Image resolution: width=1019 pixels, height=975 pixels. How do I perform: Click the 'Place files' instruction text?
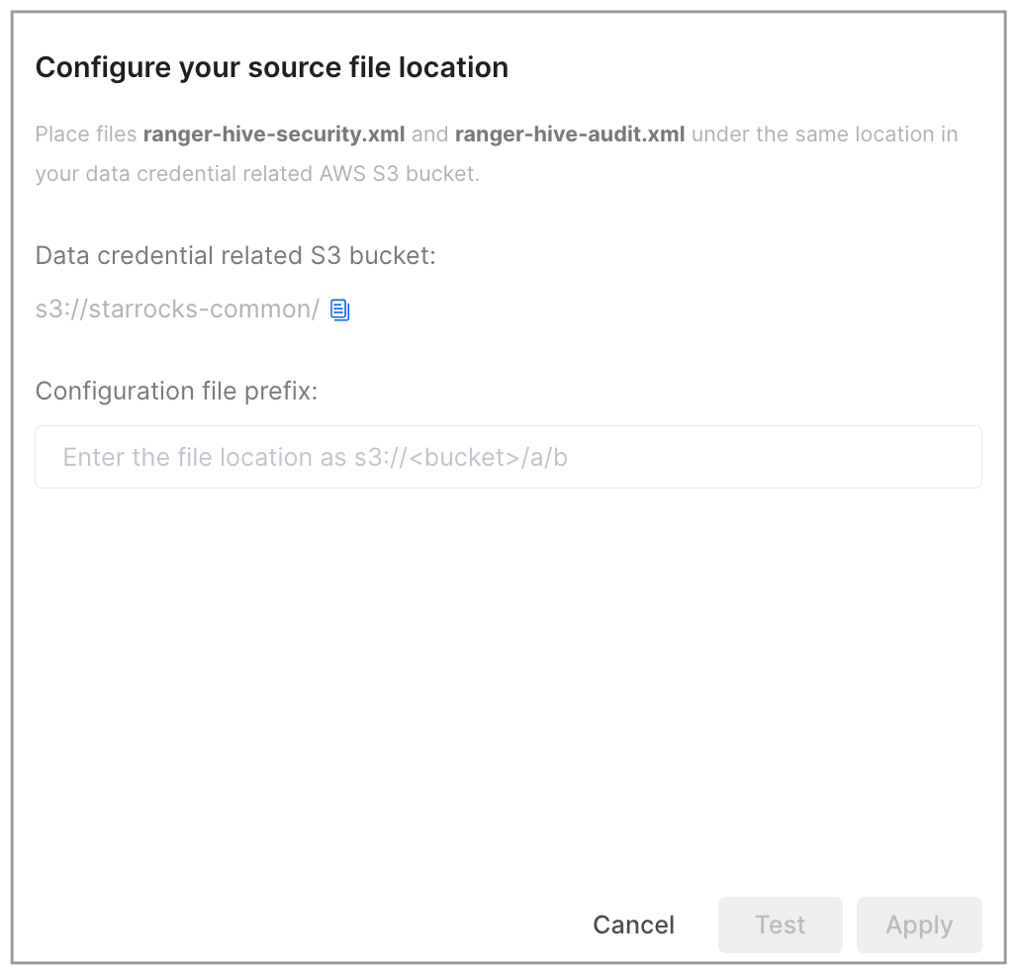coord(86,133)
